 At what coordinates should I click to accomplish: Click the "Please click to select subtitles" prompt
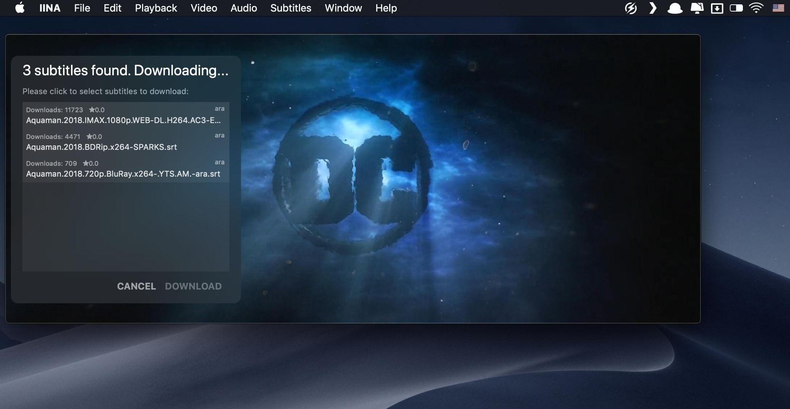pyautogui.click(x=105, y=91)
